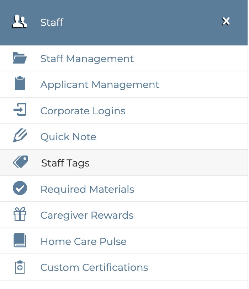The image size is (249, 289).
Task: Click the medical clipboard icon for Custom Certifications
Action: coord(20,267)
